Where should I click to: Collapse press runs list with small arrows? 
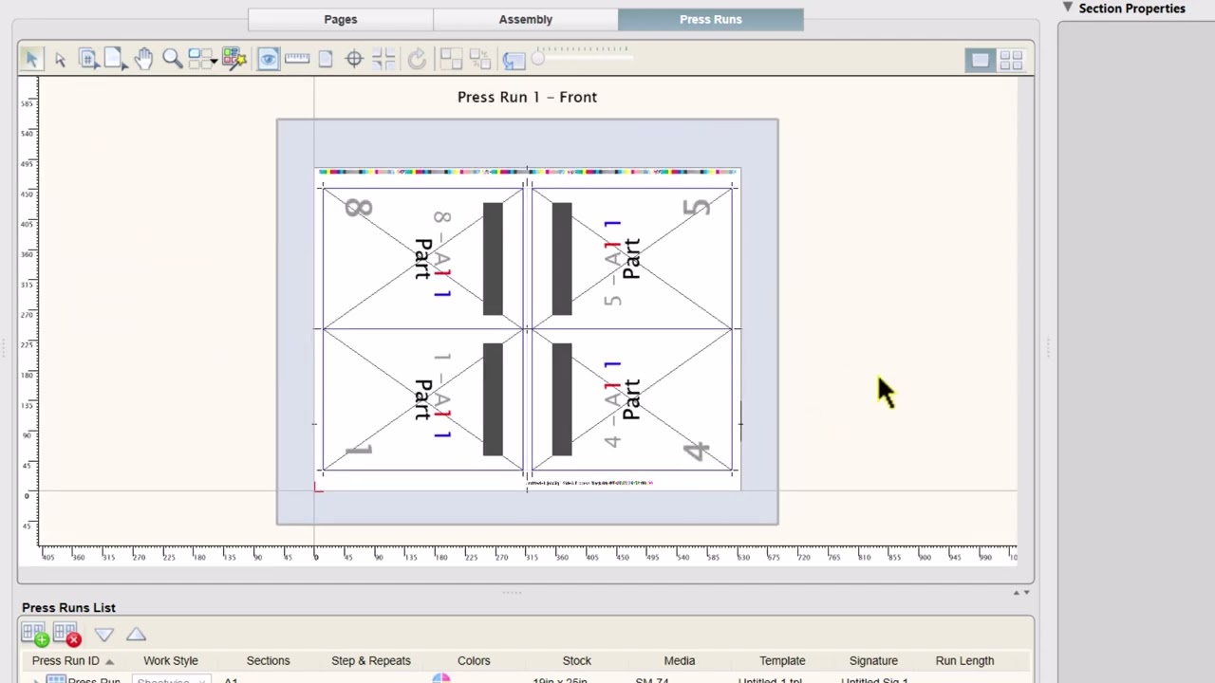[1021, 593]
